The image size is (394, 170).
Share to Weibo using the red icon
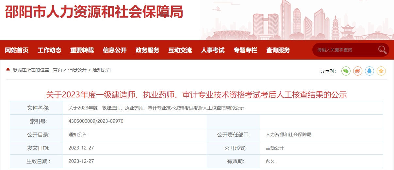click(x=358, y=71)
